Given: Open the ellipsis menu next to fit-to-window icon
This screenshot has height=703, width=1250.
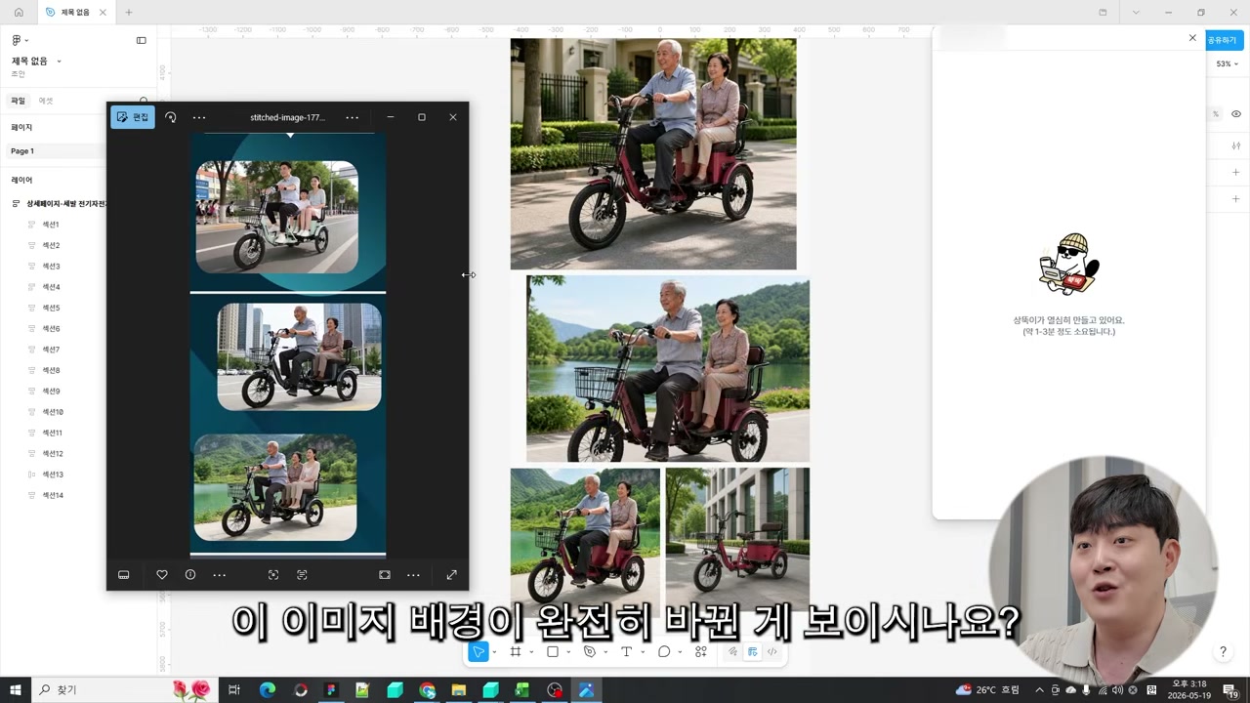Looking at the screenshot, I should point(413,575).
